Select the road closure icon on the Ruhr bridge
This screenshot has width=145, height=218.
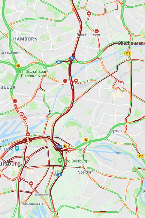pos(28,134)
